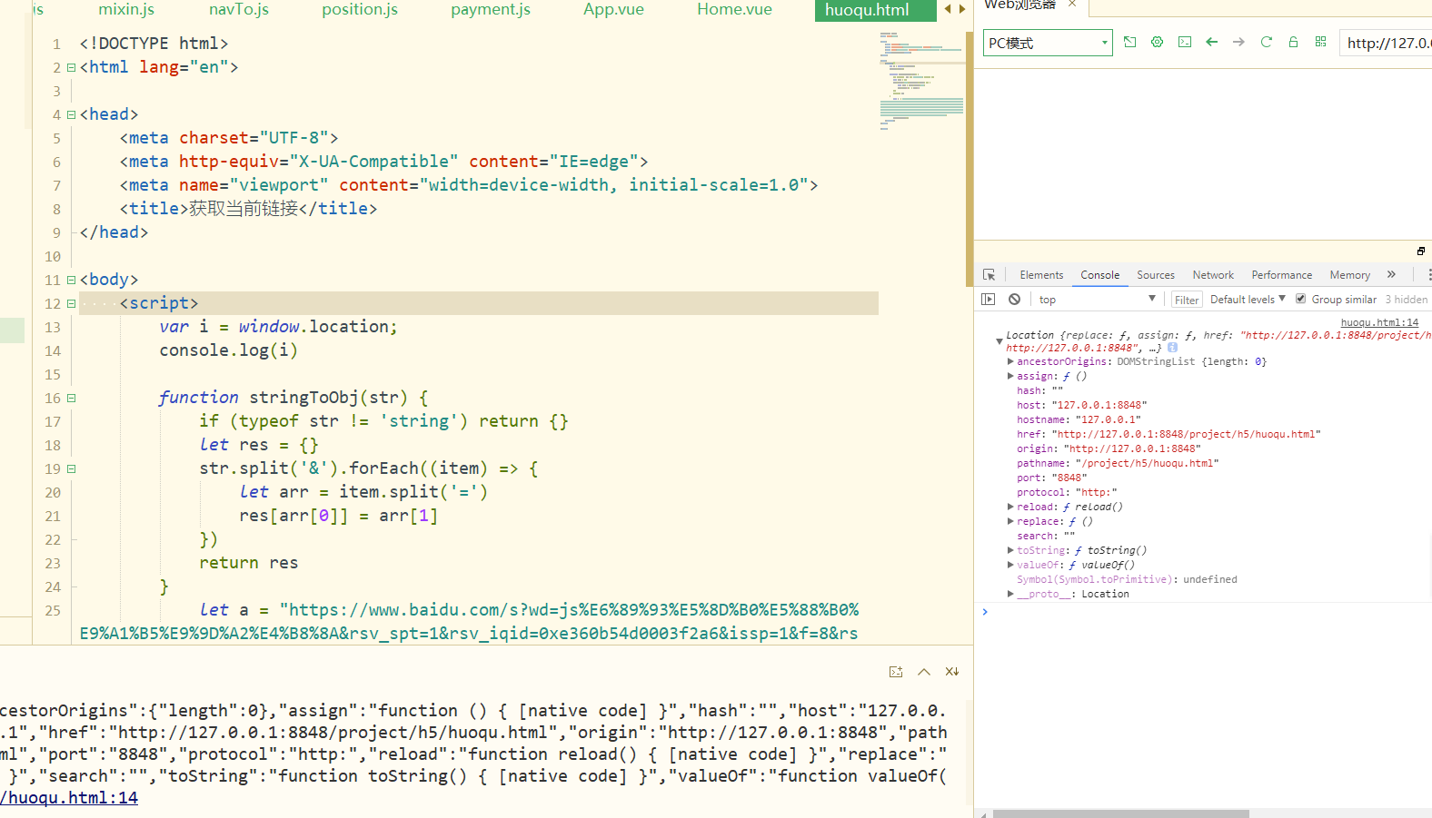Click the padlock icon in browser toolbar
Image resolution: width=1432 pixels, height=818 pixels.
1293,42
